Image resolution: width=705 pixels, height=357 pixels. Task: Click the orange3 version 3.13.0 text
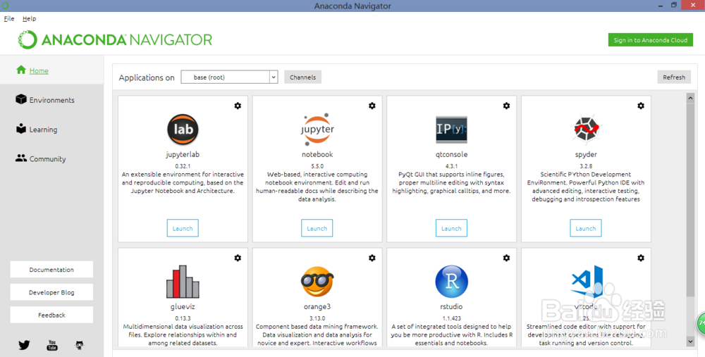coord(317,318)
